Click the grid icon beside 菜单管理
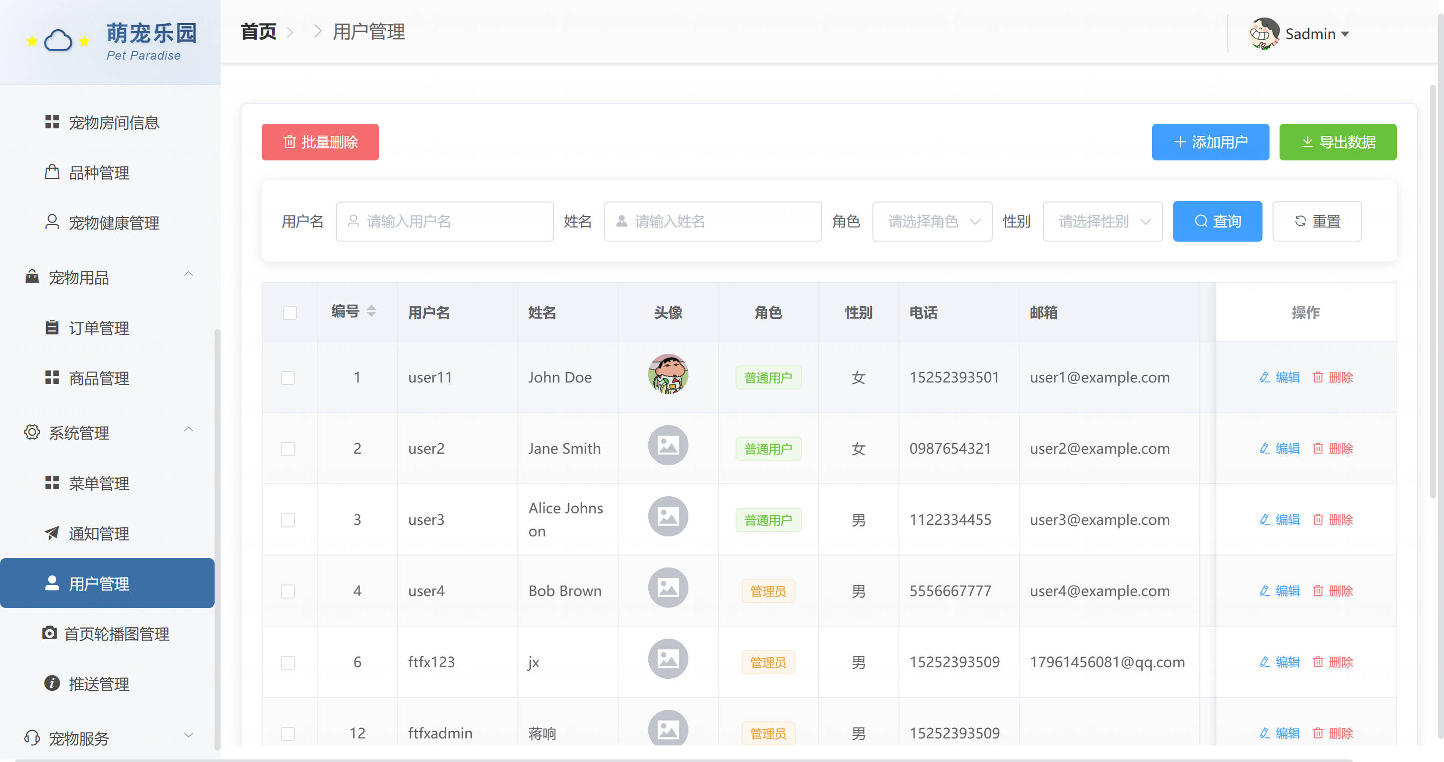The width and height of the screenshot is (1444, 762). (x=52, y=482)
